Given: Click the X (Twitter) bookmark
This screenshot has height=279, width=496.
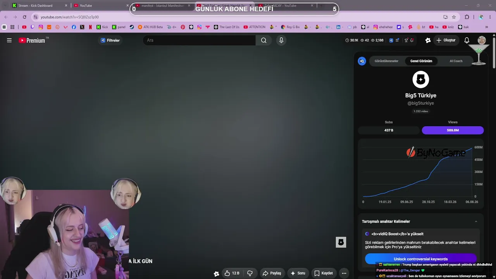Looking at the screenshot, I should tap(82, 27).
